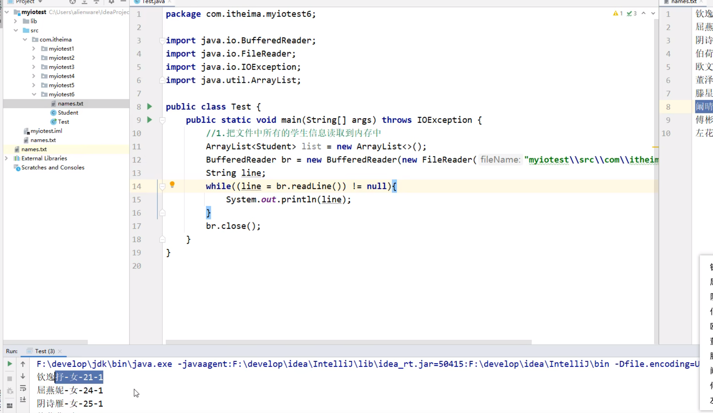Toggle fold marker at main method line 9

[162, 120]
